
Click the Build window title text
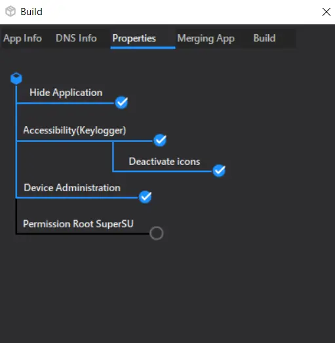[x=31, y=12]
